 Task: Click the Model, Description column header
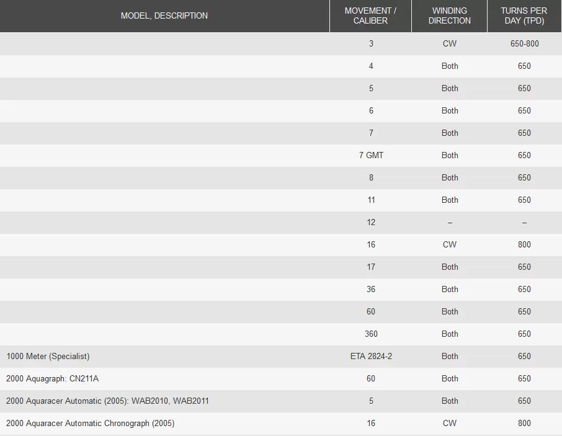coord(164,16)
